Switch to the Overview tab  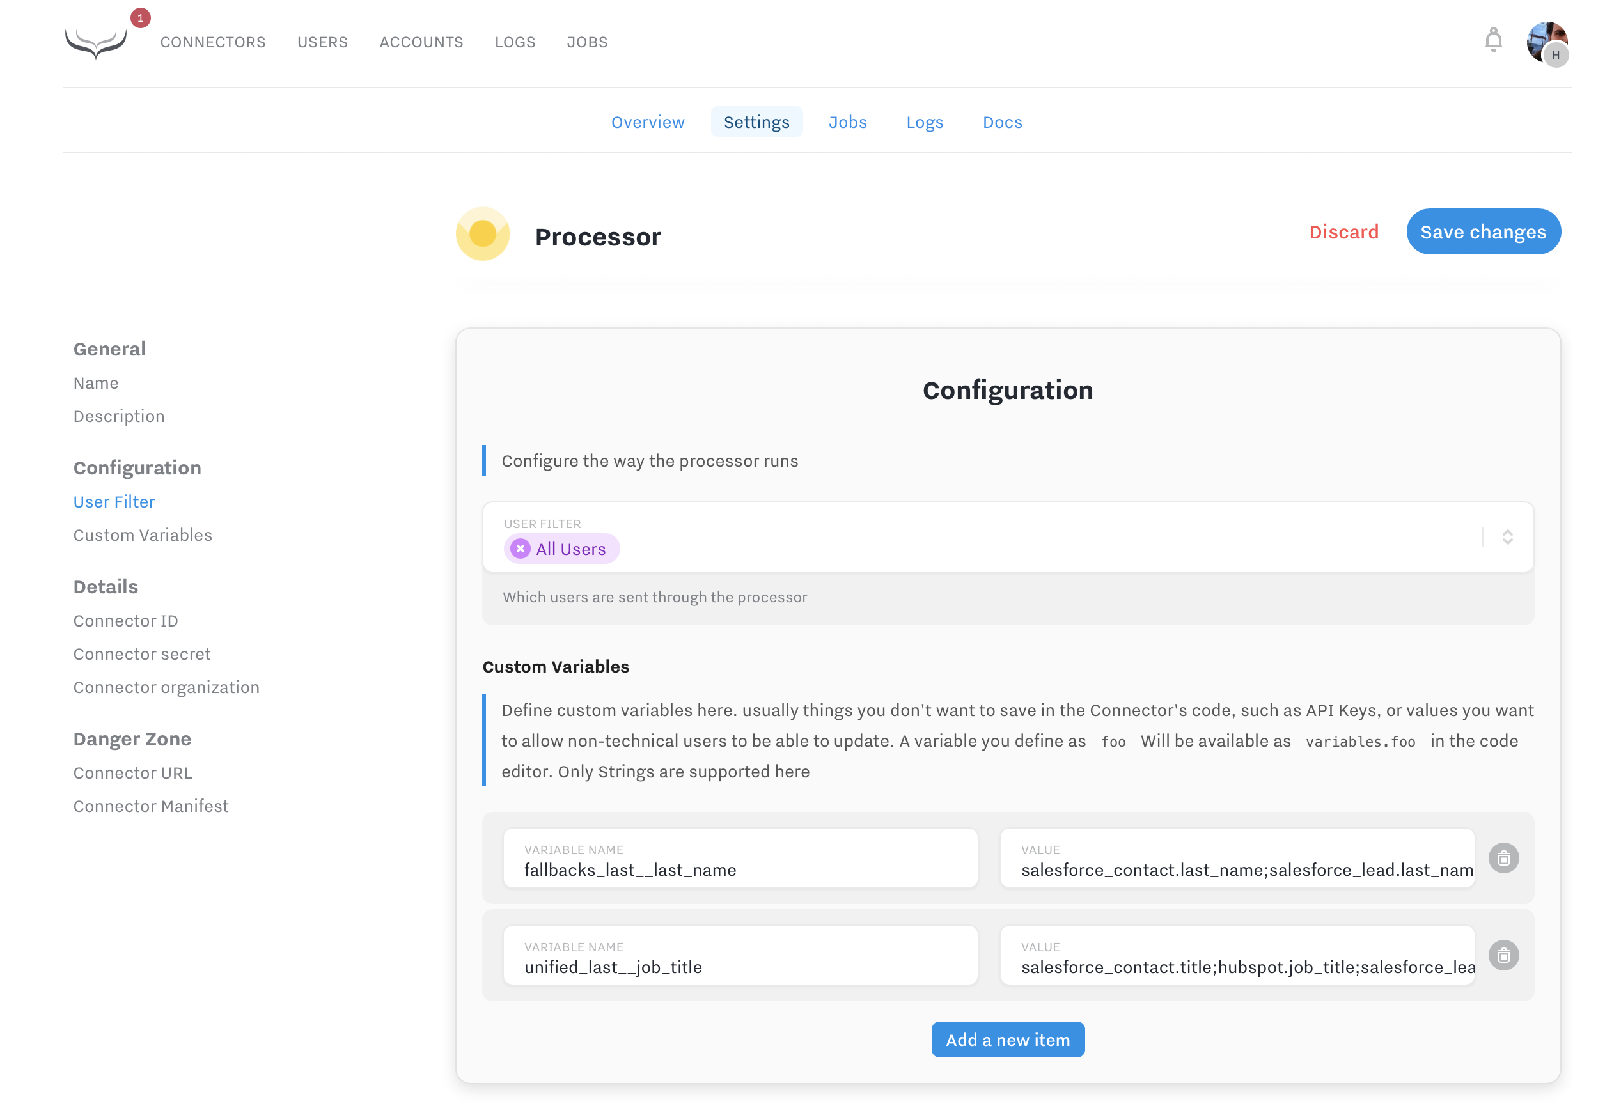[x=647, y=123]
